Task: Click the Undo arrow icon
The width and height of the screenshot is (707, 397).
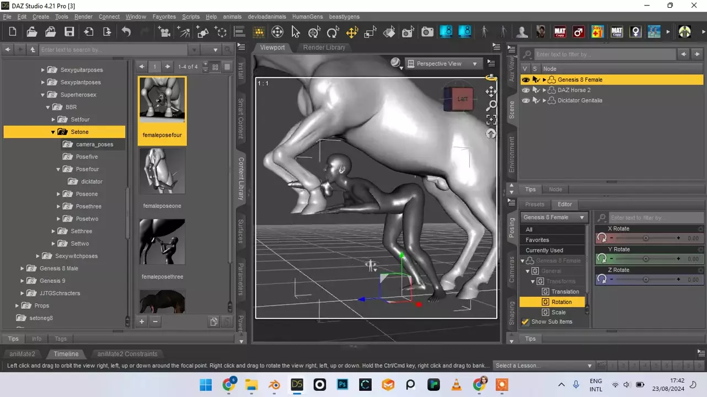Action: point(126,32)
